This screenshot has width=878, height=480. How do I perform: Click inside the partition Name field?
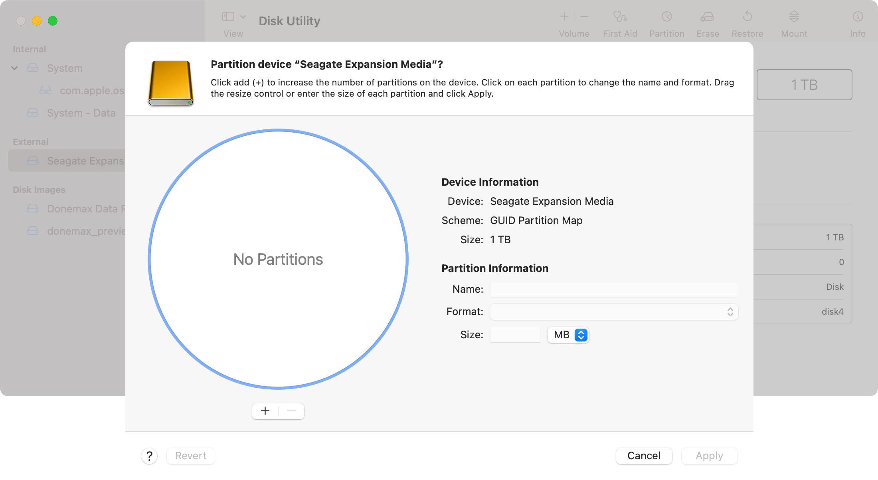[x=613, y=289]
